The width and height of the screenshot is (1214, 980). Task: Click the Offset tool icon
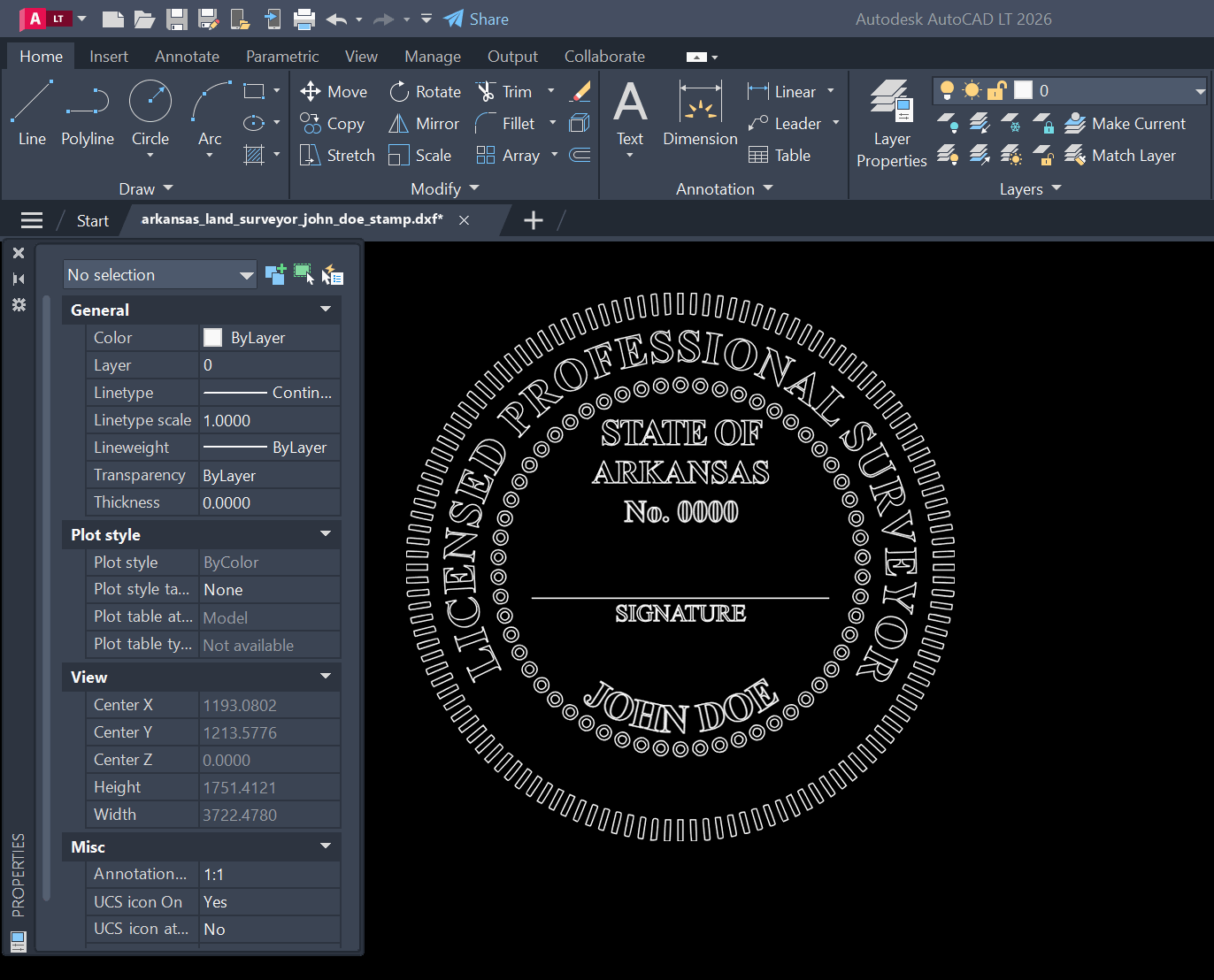[580, 155]
